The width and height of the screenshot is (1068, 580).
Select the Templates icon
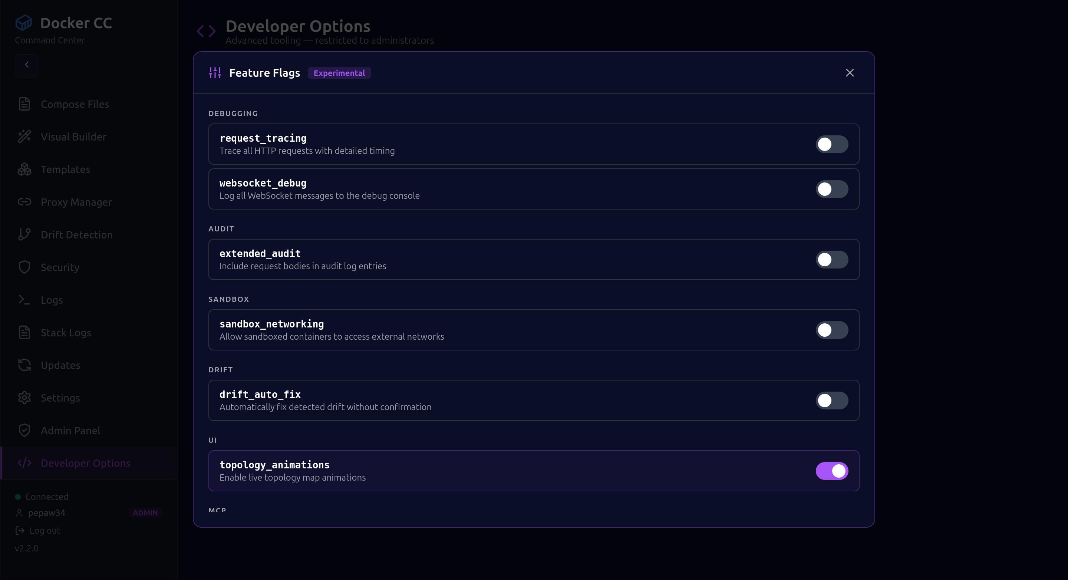click(x=24, y=169)
